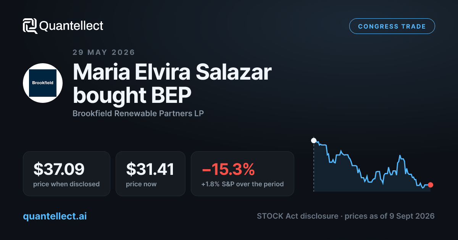Click the −15.3% performance card
Image resolution: width=458 pixels, height=240 pixels.
click(x=242, y=174)
